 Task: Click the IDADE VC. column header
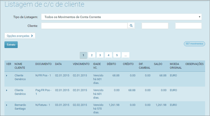(97, 66)
